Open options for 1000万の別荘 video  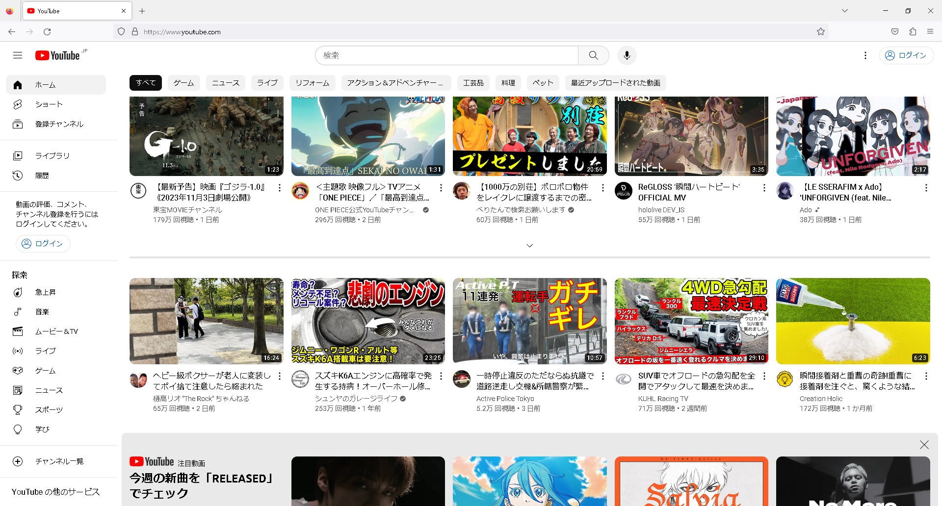603,188
